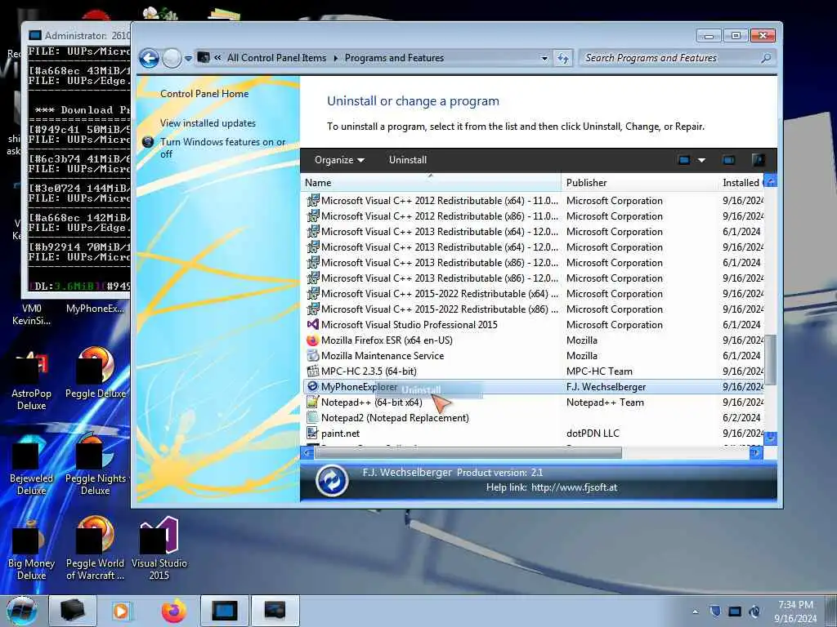The width and height of the screenshot is (837, 627).
Task: Click F.J. Wechselberger publisher cell
Action: point(606,387)
